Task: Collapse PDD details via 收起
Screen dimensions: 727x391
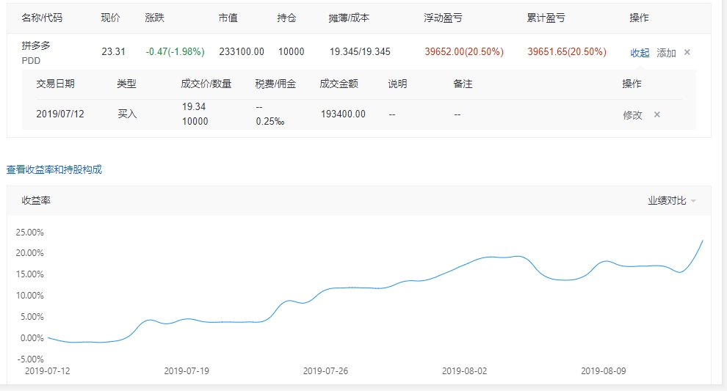Action: 640,53
